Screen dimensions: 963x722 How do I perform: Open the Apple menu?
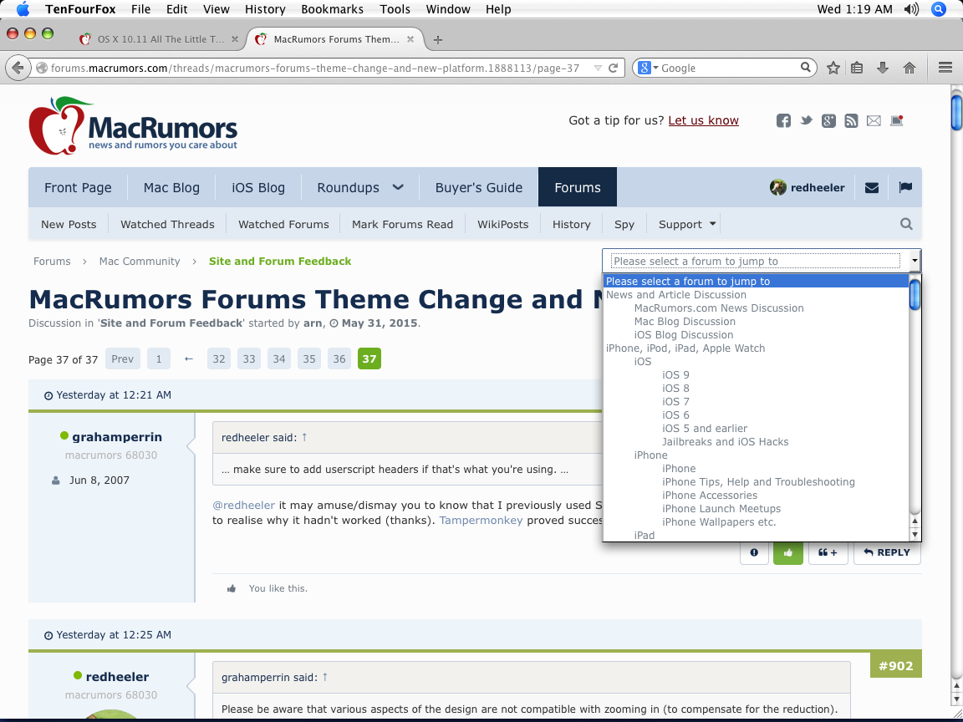click(22, 8)
